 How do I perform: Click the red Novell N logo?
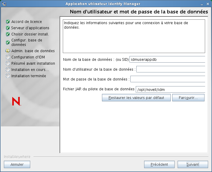[16, 101]
